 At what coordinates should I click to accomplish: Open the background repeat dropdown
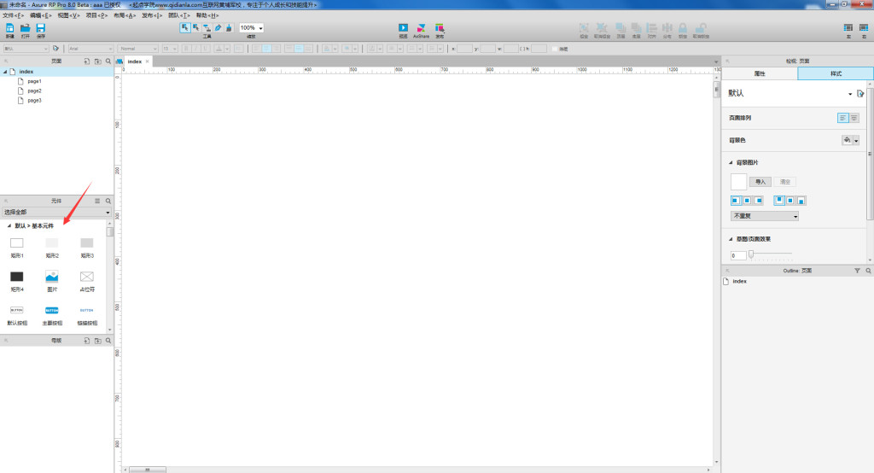point(764,216)
